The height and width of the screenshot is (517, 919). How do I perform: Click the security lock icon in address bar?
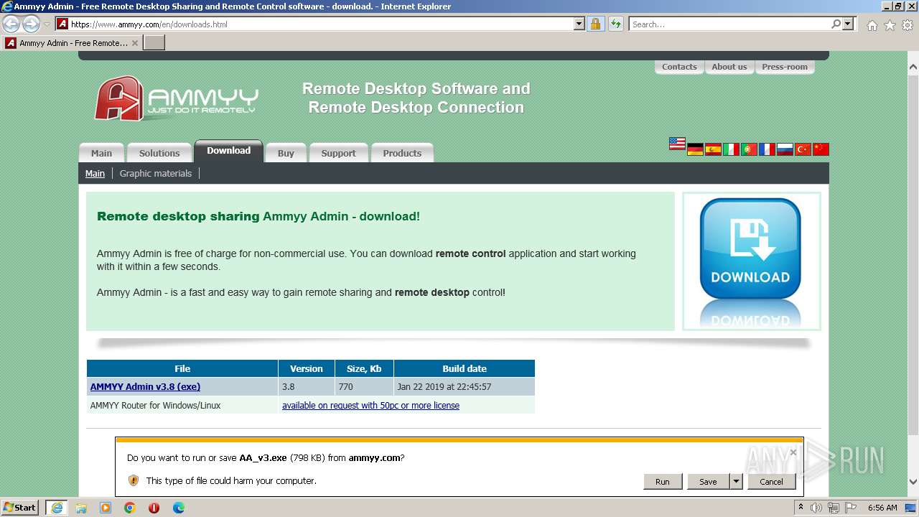pos(595,24)
